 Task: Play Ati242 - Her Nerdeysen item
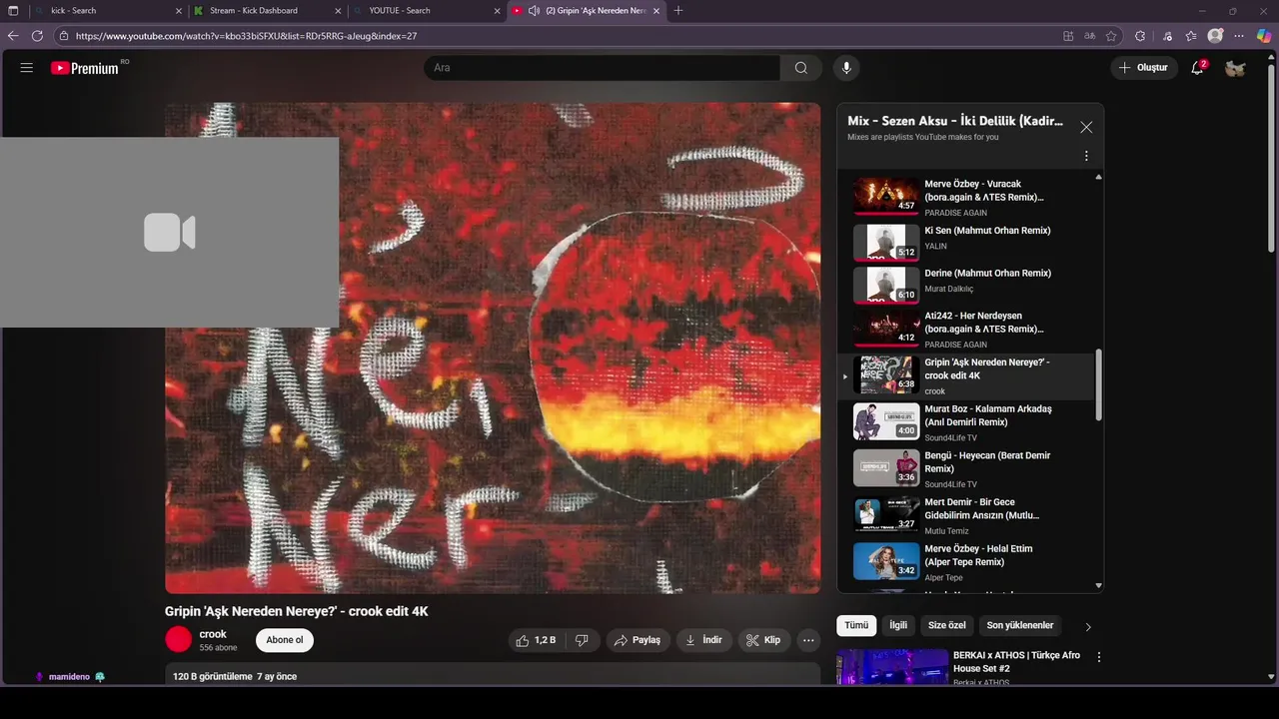point(967,329)
